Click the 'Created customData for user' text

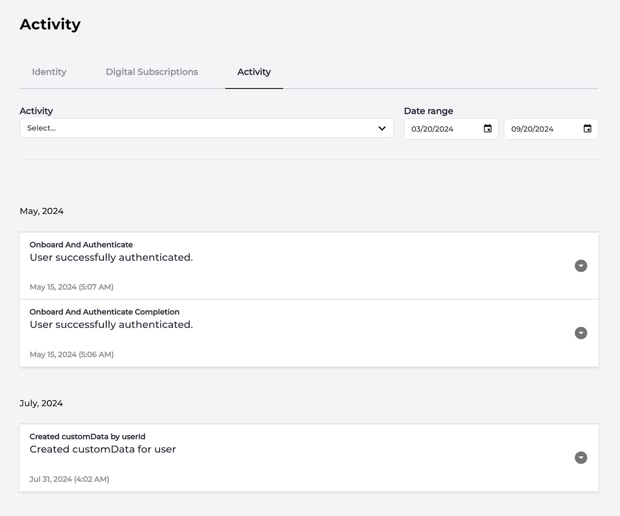pyautogui.click(x=103, y=449)
